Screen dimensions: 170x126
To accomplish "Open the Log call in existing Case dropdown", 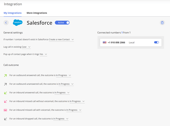I will click(x=26, y=47).
